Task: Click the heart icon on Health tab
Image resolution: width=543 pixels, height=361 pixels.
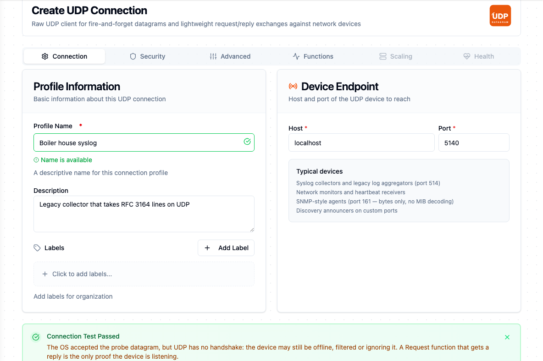Action: pyautogui.click(x=467, y=56)
